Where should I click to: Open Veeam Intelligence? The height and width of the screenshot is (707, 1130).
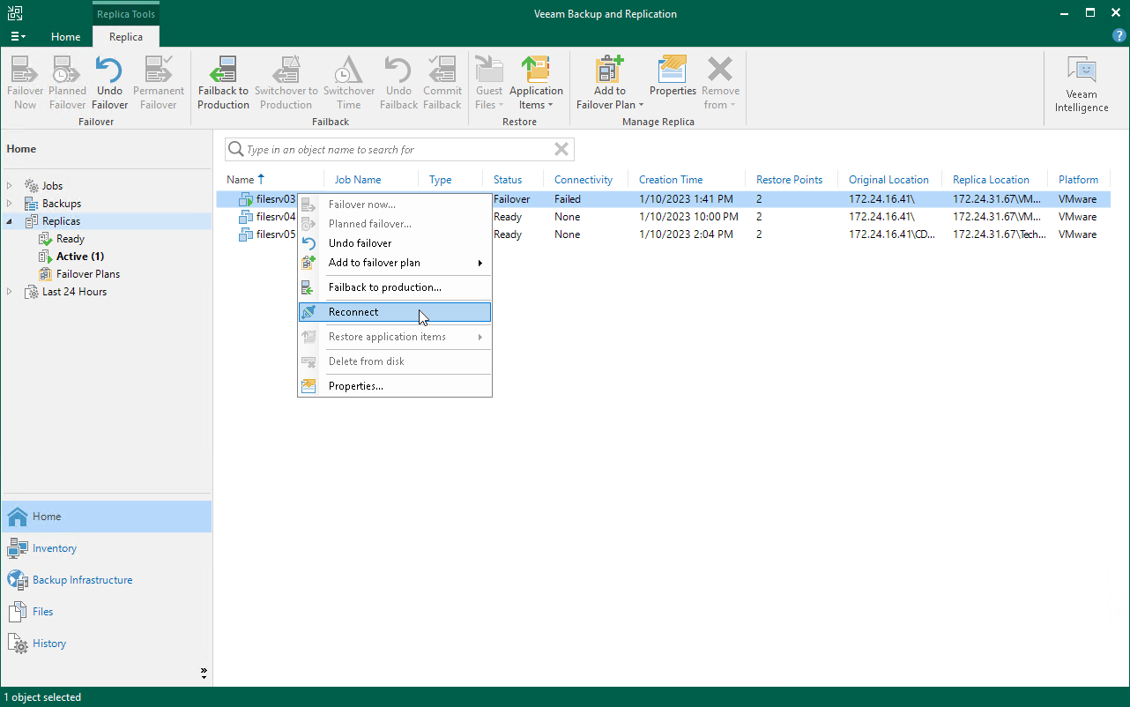click(1082, 85)
